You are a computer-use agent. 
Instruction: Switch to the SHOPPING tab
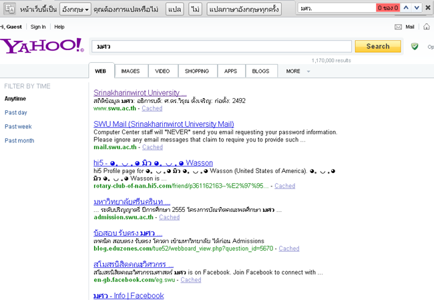pos(197,71)
